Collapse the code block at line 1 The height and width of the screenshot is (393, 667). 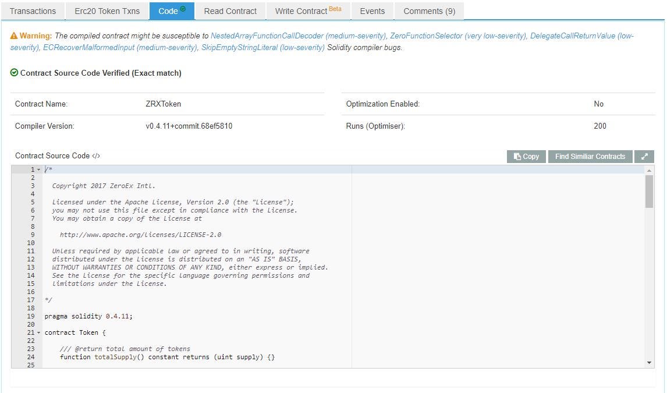[39, 169]
